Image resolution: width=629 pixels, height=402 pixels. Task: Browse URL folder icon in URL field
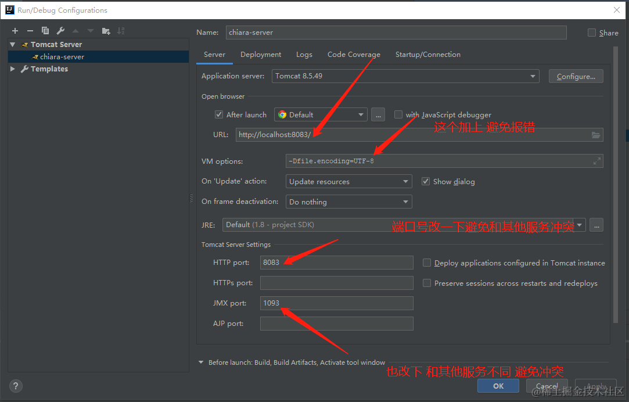coord(596,135)
